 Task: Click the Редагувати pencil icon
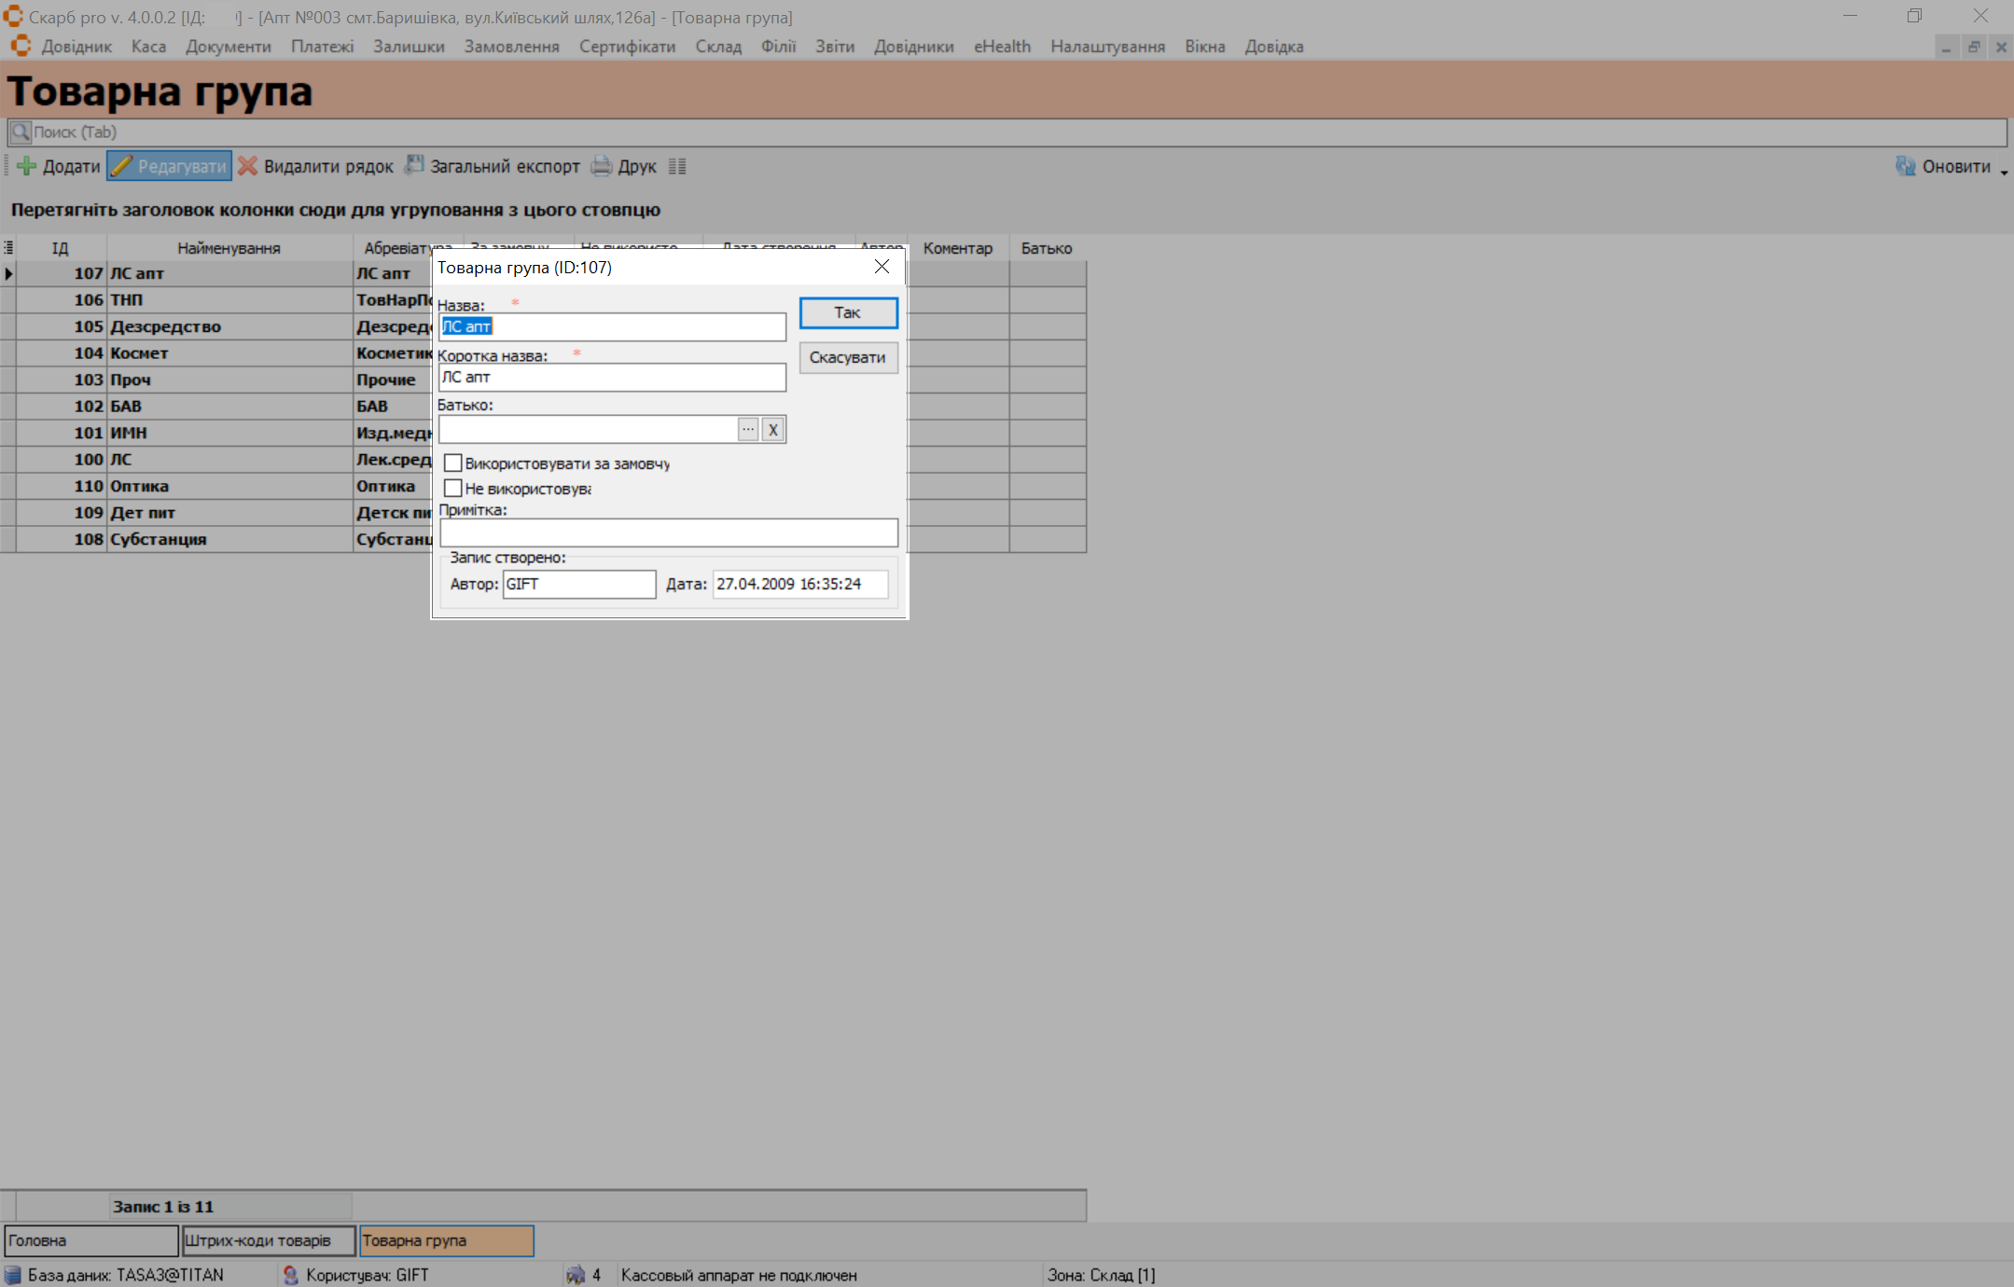pos(121,166)
